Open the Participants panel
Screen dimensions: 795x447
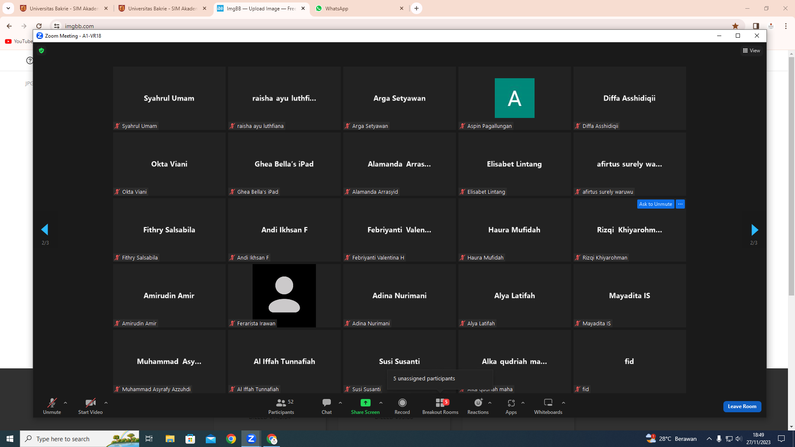[281, 406]
